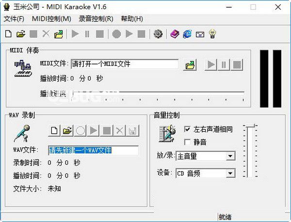Click the record circle button in WAV 录制
The width and height of the screenshot is (291, 222).
tap(80, 130)
